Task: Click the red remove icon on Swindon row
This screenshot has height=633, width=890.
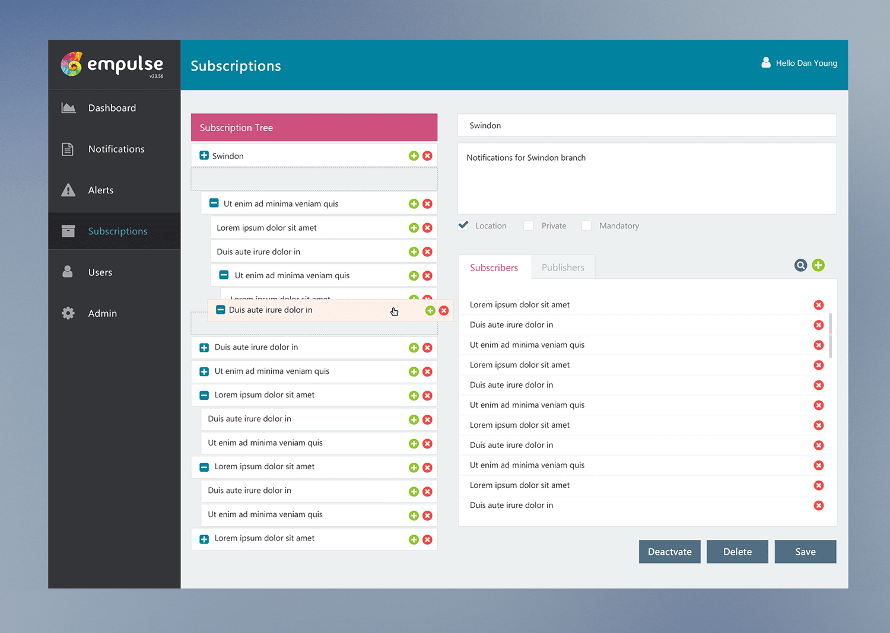Action: [x=427, y=156]
